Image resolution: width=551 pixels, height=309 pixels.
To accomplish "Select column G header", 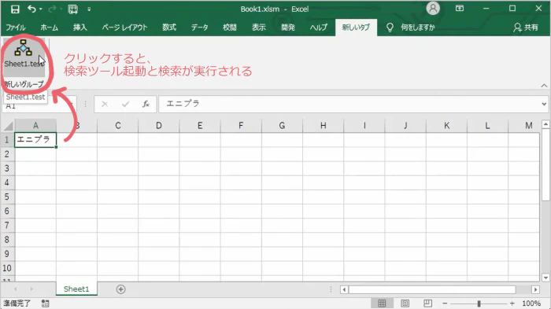I will pos(282,125).
